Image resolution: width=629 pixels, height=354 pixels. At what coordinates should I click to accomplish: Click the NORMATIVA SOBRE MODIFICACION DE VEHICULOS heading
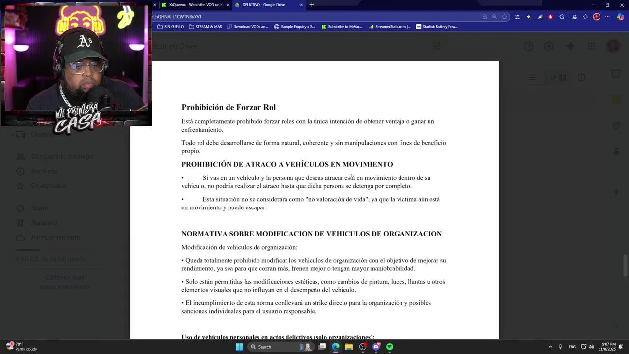(x=312, y=234)
